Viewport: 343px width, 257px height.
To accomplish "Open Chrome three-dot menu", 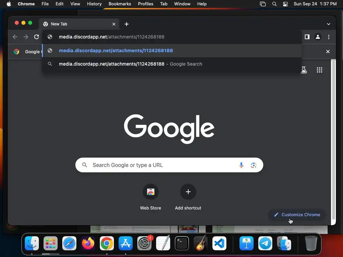I will tap(329, 37).
